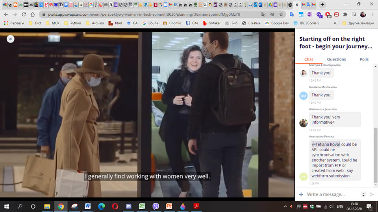Open Opera browser from the taskbar
Screen dimensions: 378x212
pos(115,206)
